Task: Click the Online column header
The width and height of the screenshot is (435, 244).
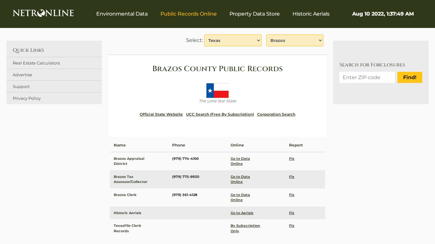Action: point(237,145)
